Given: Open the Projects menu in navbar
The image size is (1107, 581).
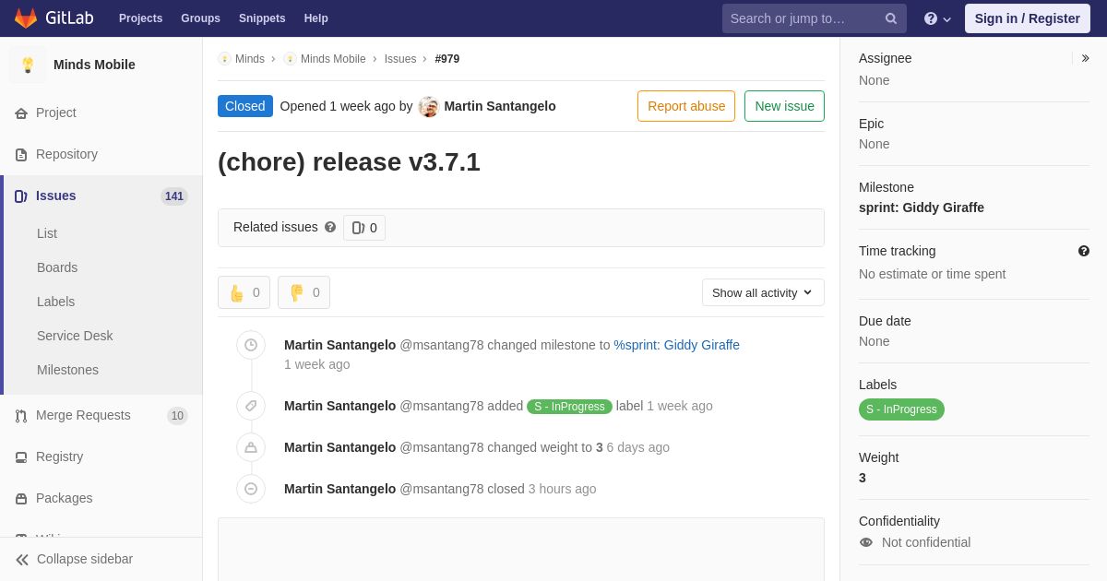Looking at the screenshot, I should tap(140, 18).
